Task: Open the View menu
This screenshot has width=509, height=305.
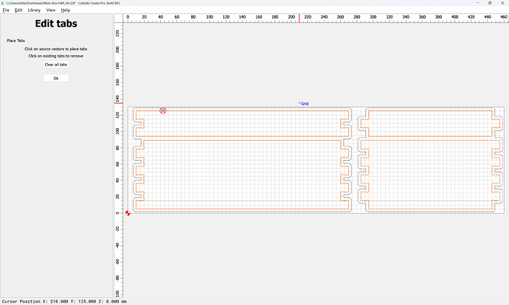Action: point(51,10)
